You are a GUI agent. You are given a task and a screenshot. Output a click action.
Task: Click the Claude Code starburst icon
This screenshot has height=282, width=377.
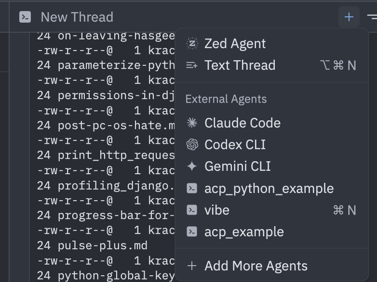192,123
